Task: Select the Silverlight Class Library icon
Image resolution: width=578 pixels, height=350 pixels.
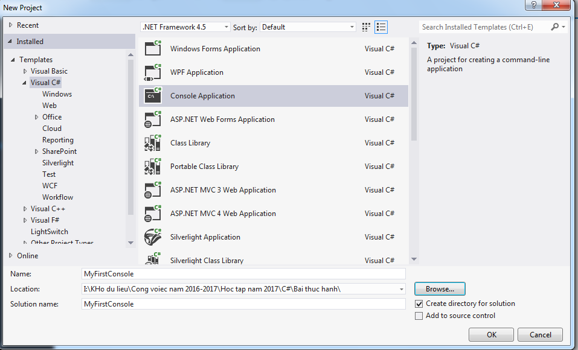Action: [153, 258]
